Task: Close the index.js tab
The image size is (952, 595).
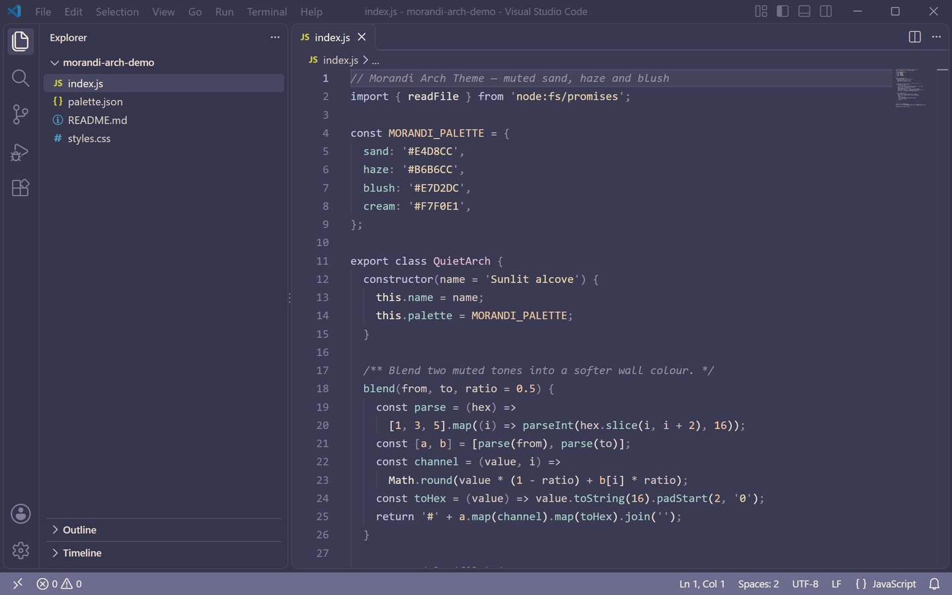Action: [362, 37]
